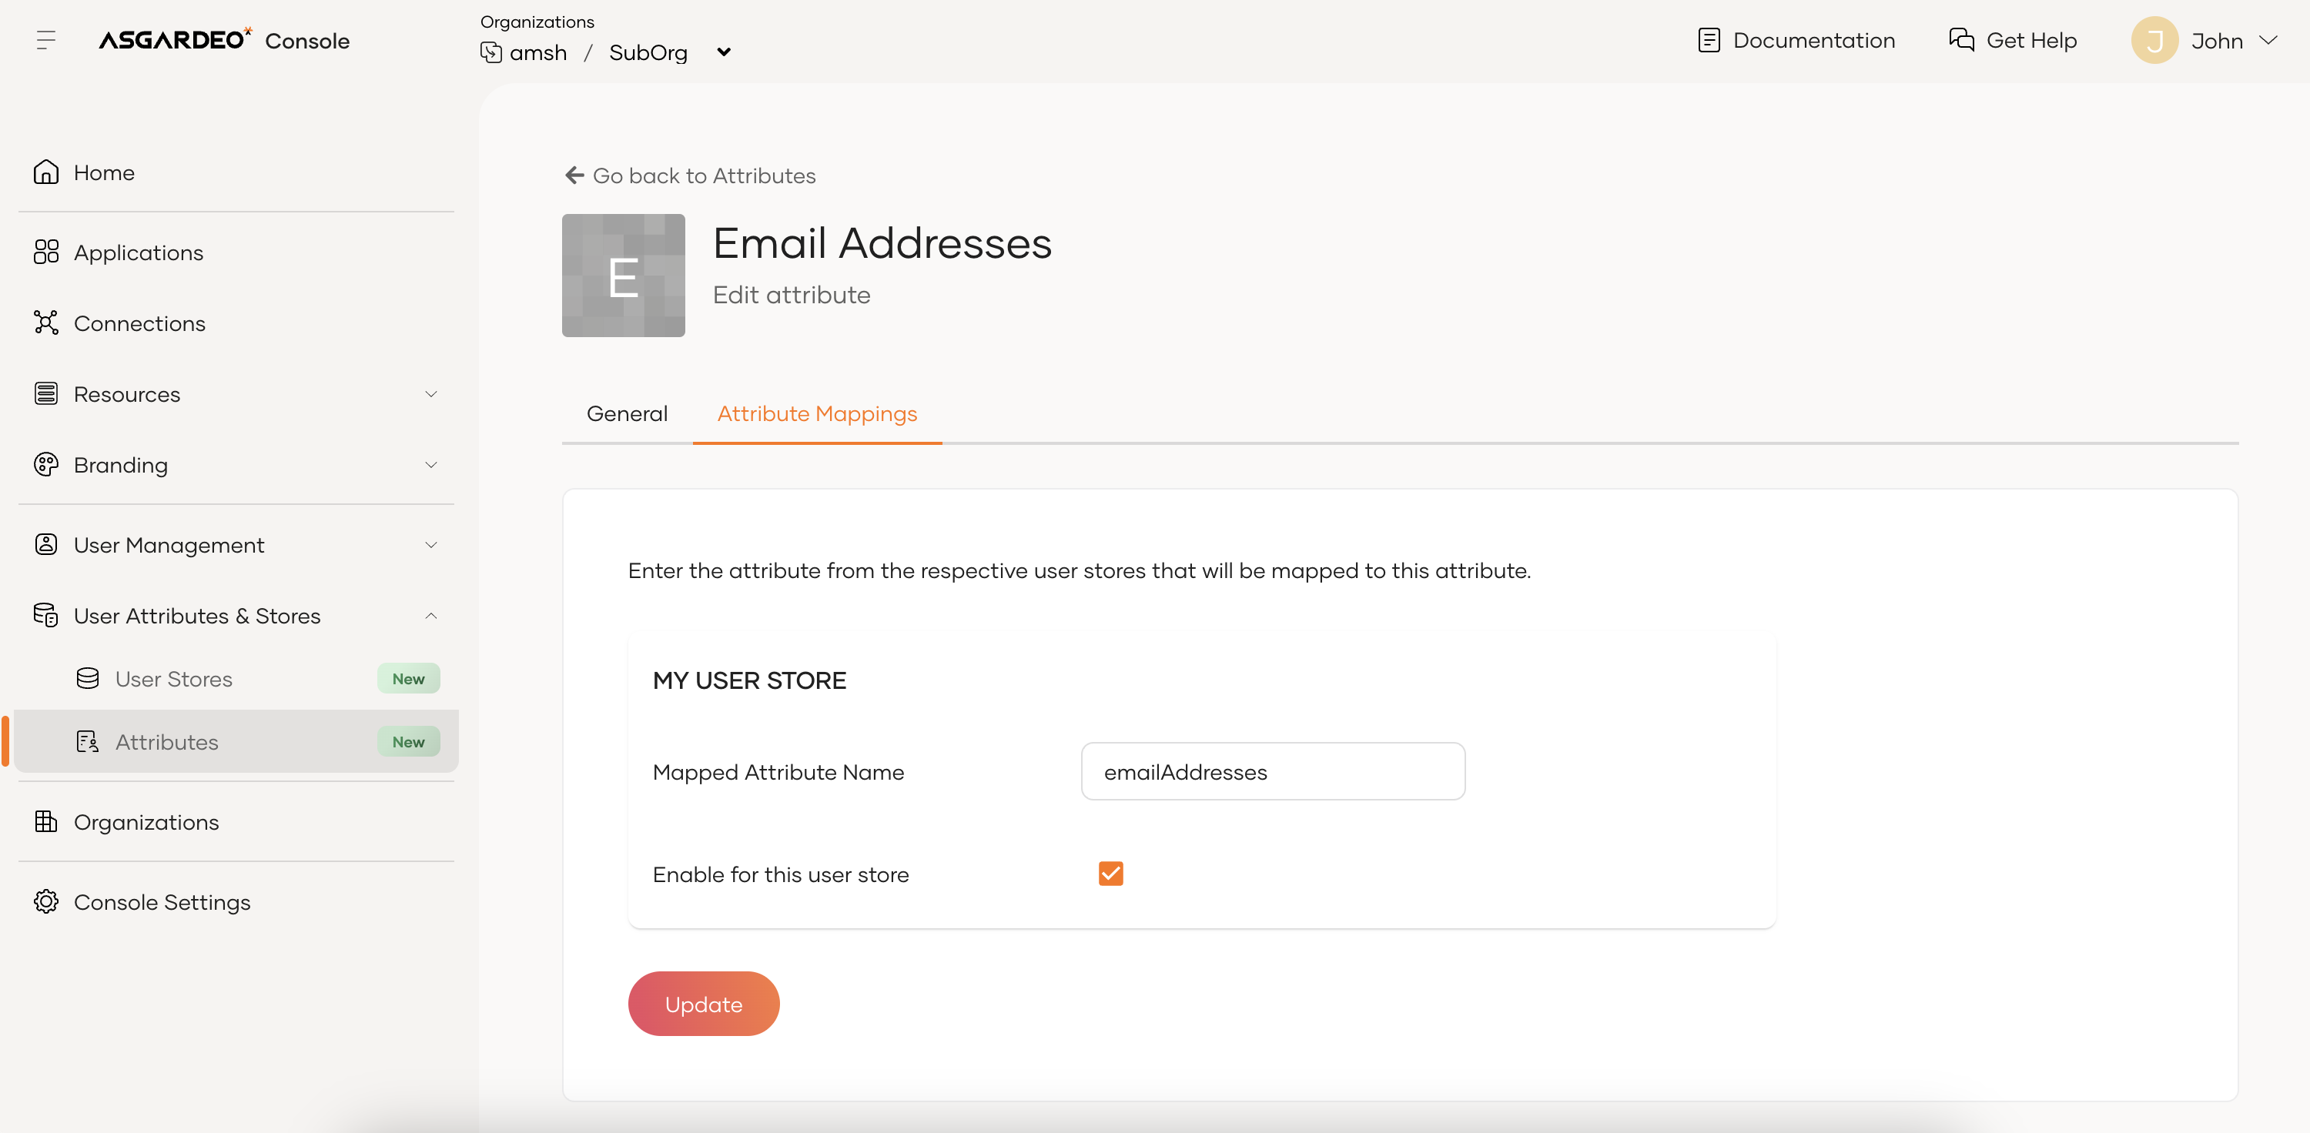The image size is (2310, 1133).
Task: Click the Connections network icon
Action: pyautogui.click(x=45, y=323)
